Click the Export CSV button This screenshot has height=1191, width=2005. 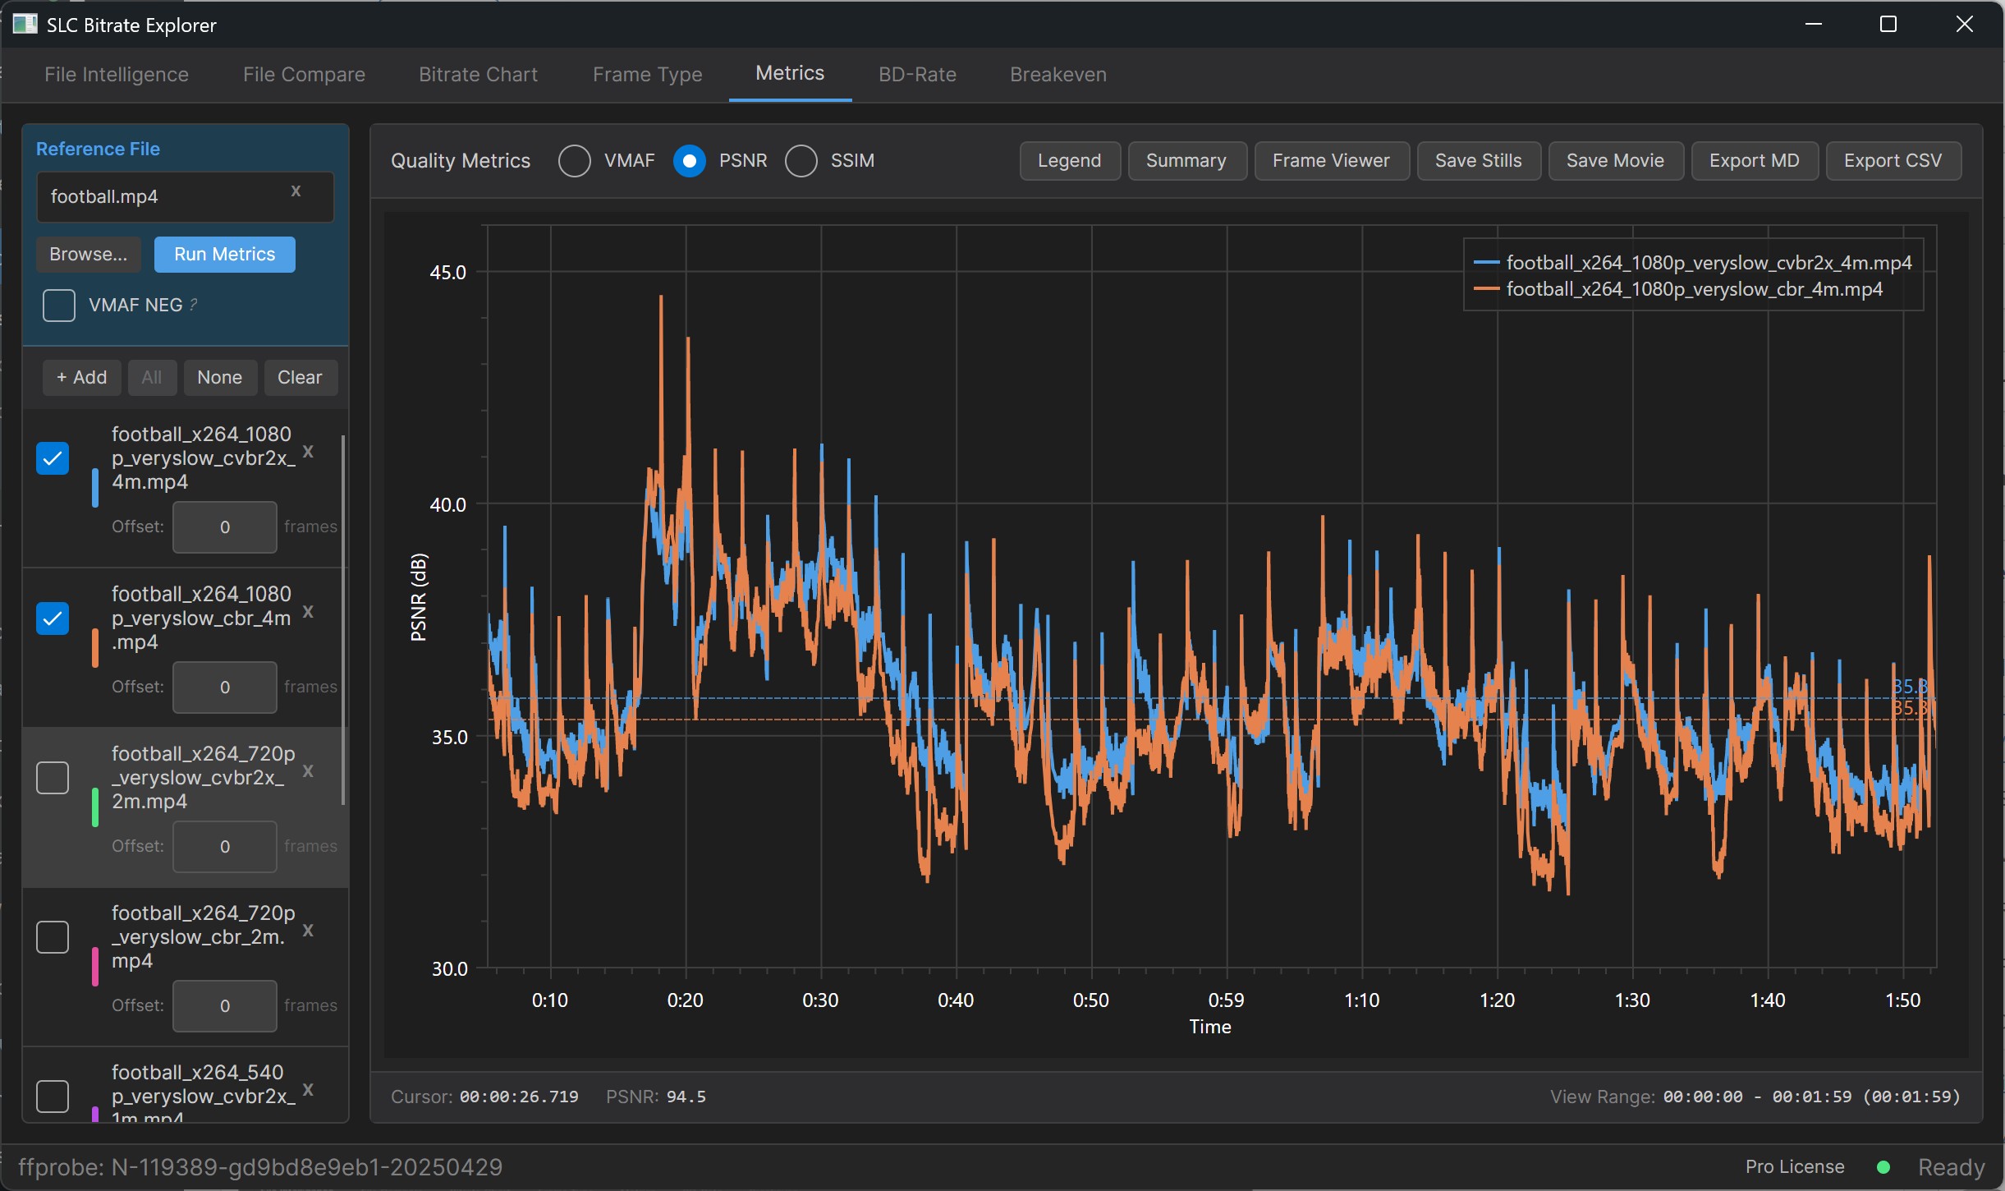coord(1893,161)
